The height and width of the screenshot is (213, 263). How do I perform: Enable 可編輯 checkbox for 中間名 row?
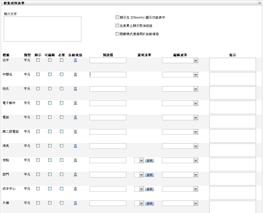coord(50,74)
